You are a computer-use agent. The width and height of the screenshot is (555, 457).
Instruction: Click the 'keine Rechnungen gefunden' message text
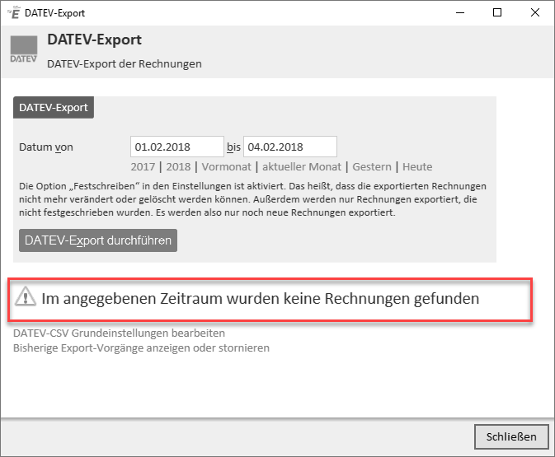(x=261, y=299)
